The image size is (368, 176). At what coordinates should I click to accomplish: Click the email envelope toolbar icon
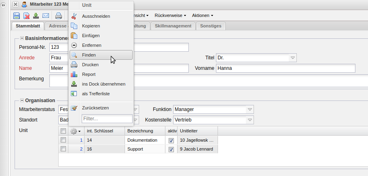point(46,16)
